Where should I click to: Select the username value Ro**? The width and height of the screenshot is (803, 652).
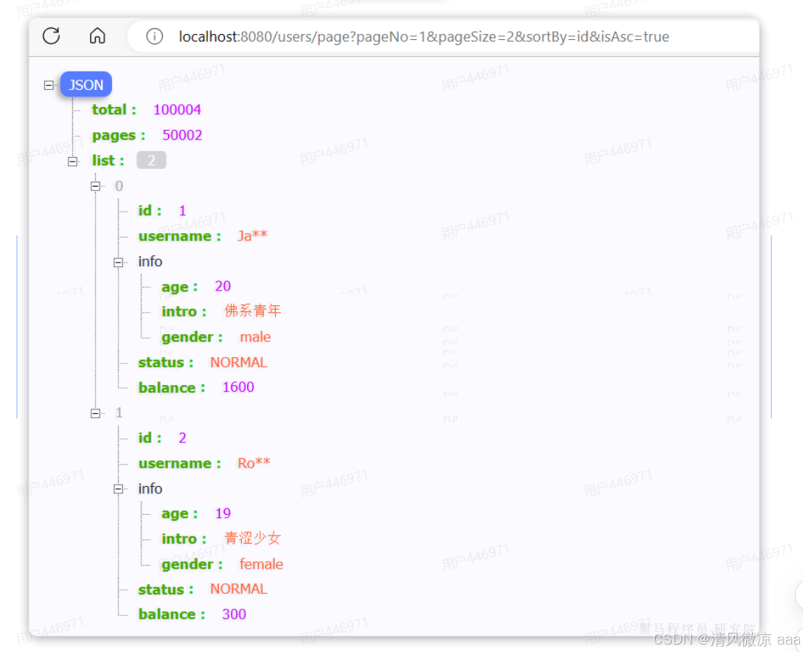tap(254, 463)
